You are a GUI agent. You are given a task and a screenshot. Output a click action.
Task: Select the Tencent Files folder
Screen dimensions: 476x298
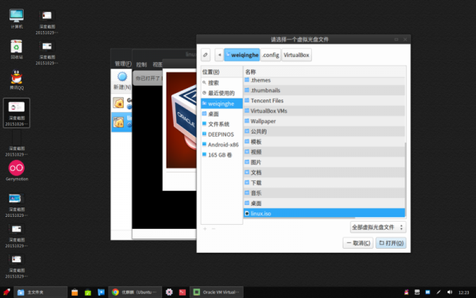coord(324,101)
